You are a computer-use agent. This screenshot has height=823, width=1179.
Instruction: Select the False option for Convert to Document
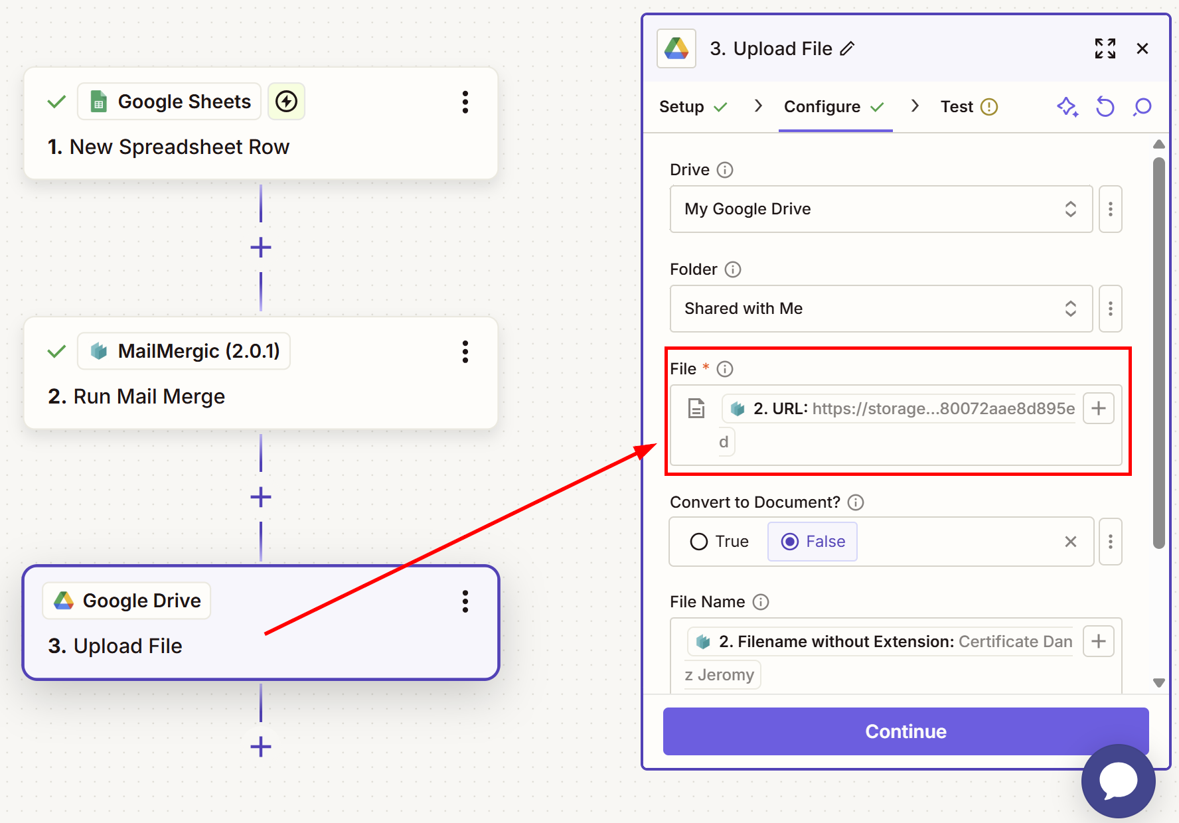click(x=812, y=542)
